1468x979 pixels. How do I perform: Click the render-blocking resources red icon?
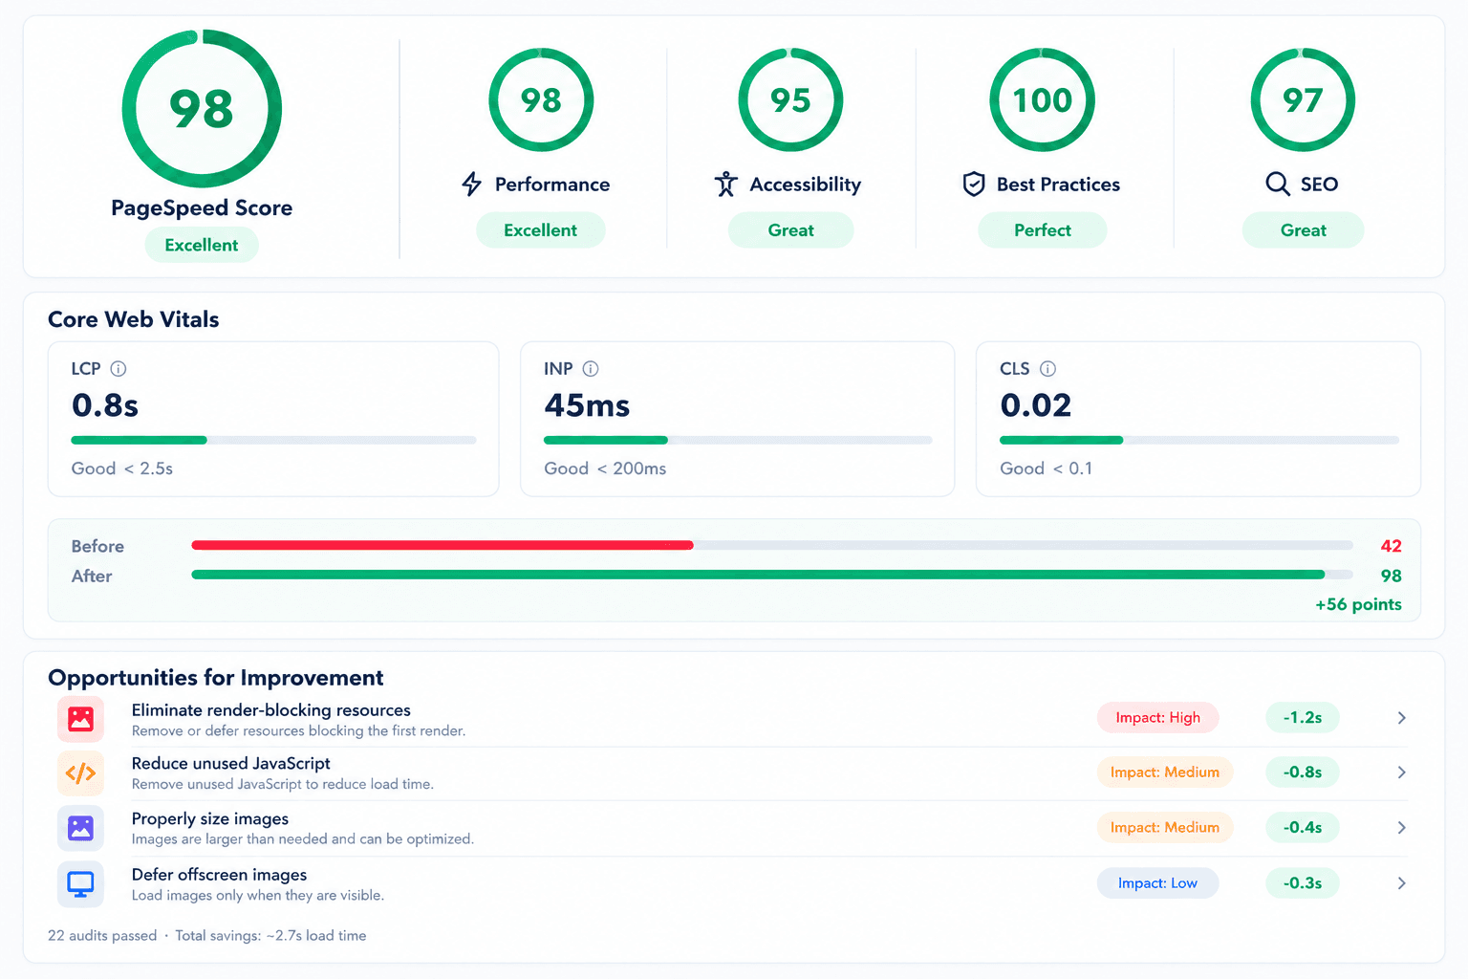80,719
